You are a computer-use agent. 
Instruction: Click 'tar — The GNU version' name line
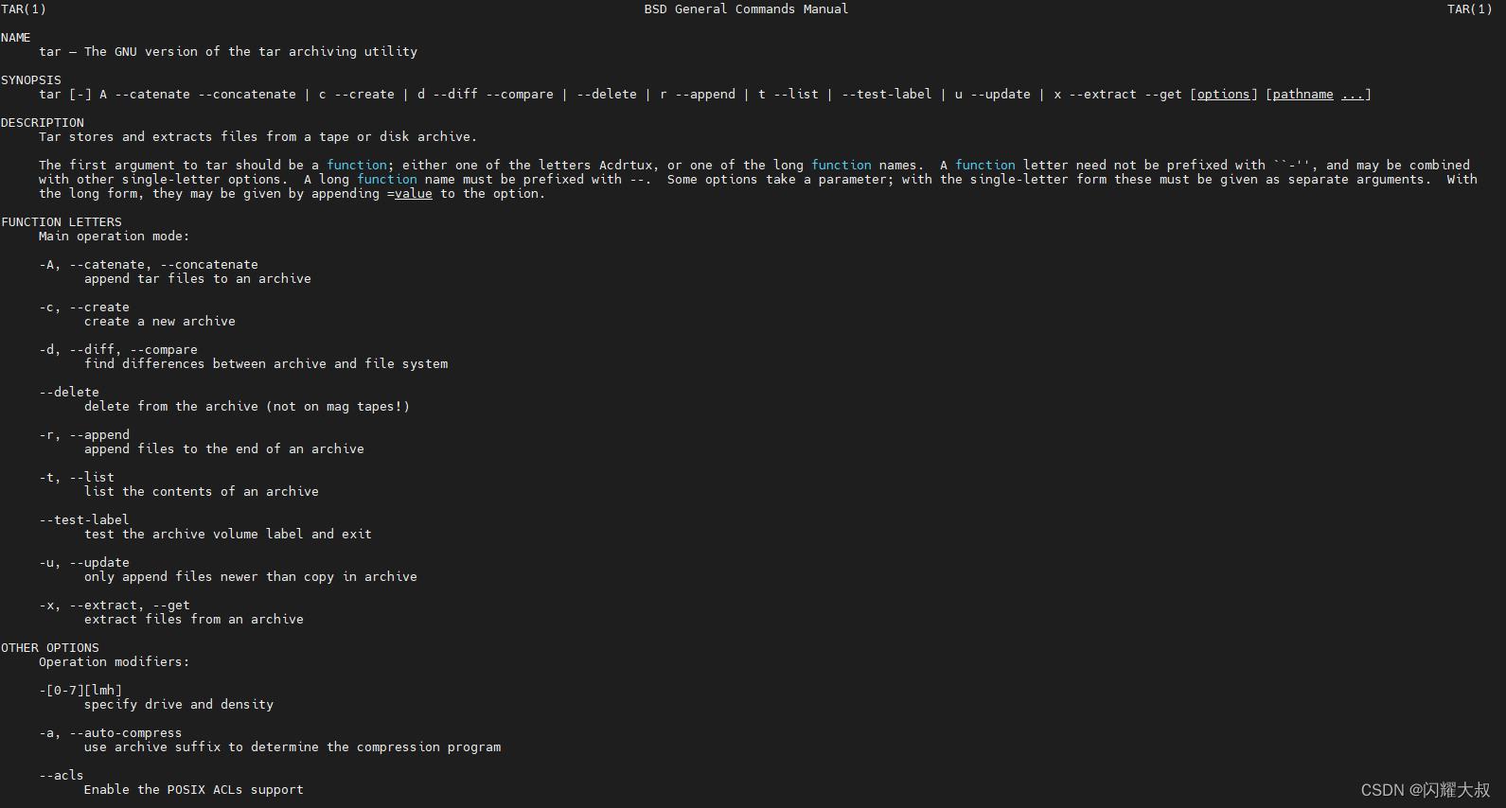[228, 52]
